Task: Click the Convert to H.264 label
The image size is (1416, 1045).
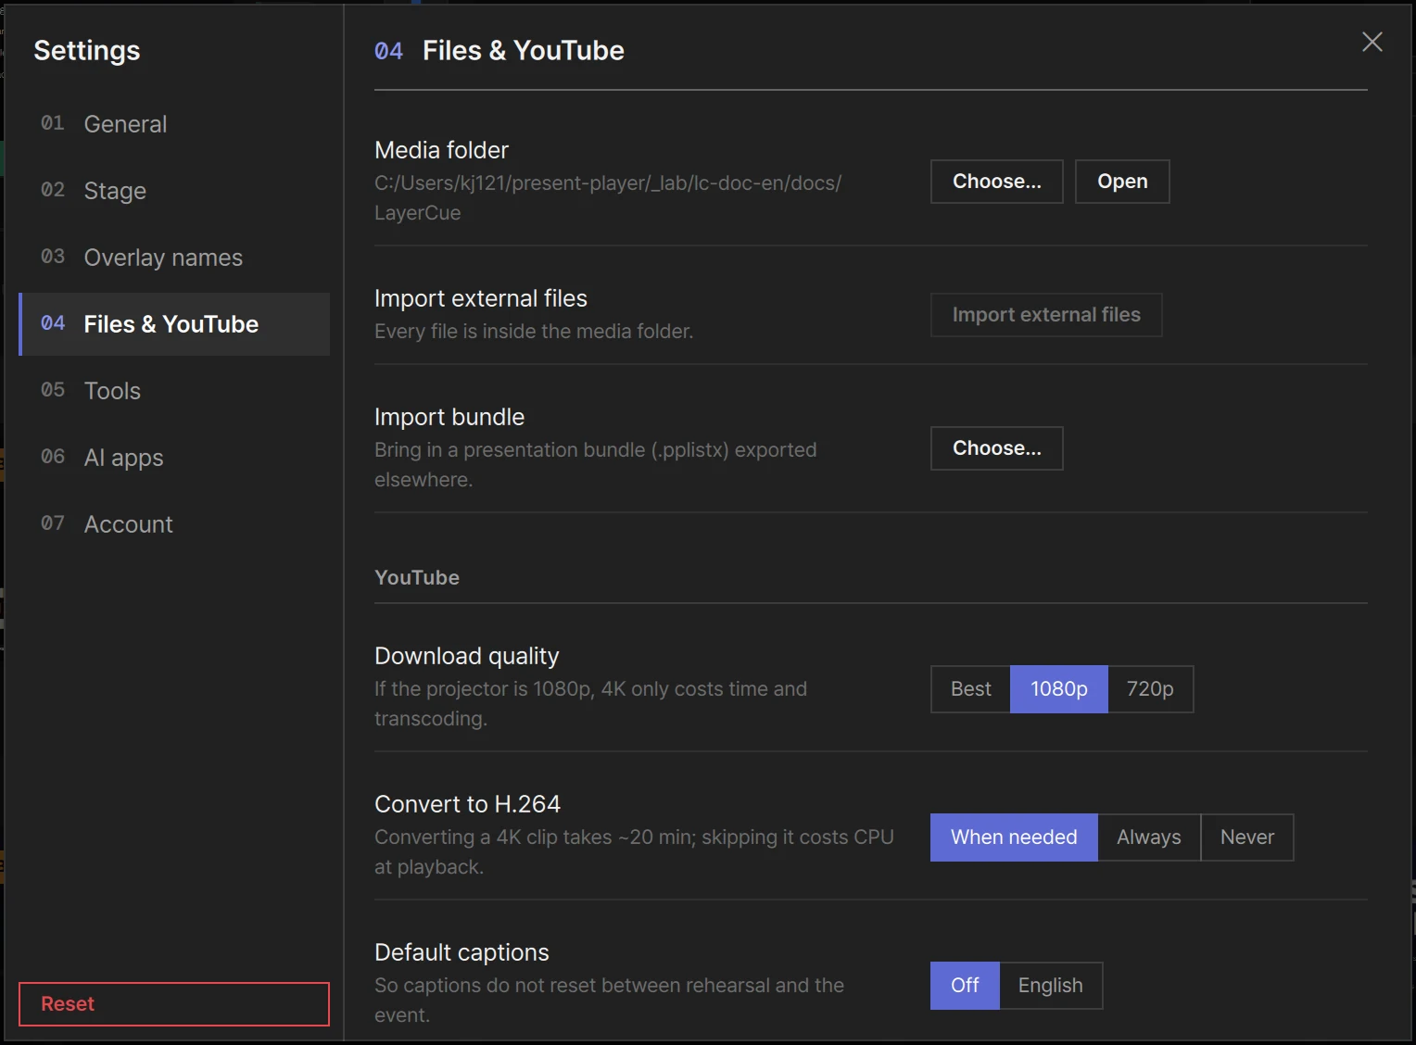Action: 467,804
